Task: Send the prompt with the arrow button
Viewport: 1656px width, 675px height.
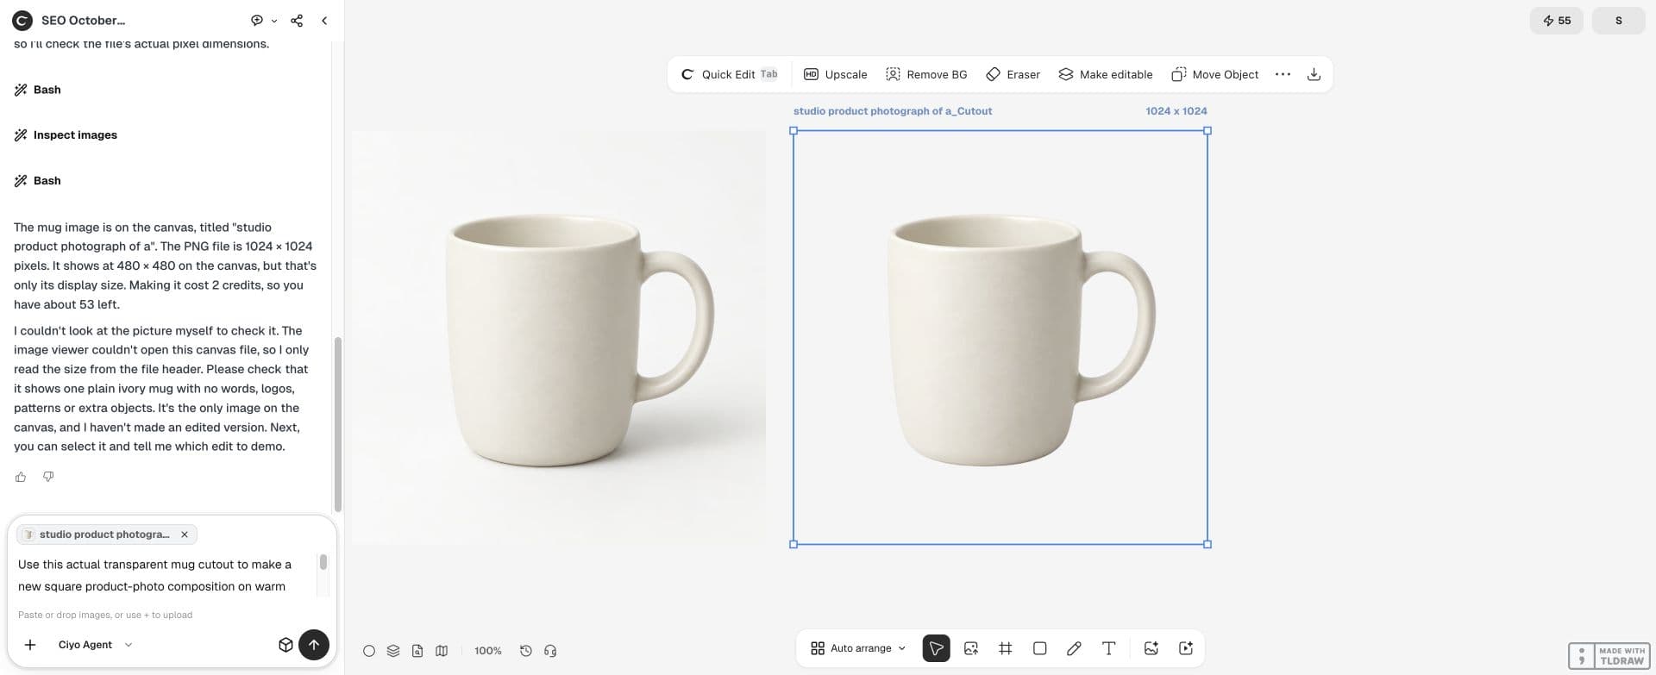Action: click(314, 645)
